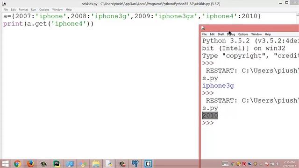The image size is (299, 168).
Task: Click the red circular tray icon
Action: (244, 164)
